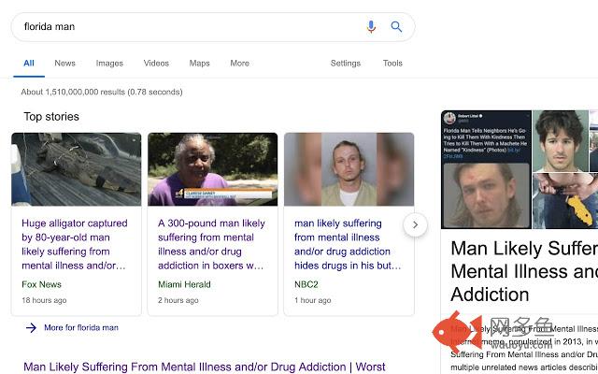Screen dimensions: 598x374
Task: Click the Florida-shaped image in knowledge panel
Action: [x=565, y=201]
